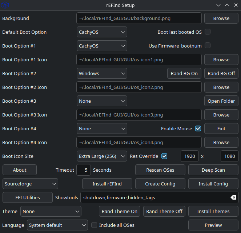This screenshot has width=241, height=233.
Task: Browse for the Background image
Action: (221, 18)
